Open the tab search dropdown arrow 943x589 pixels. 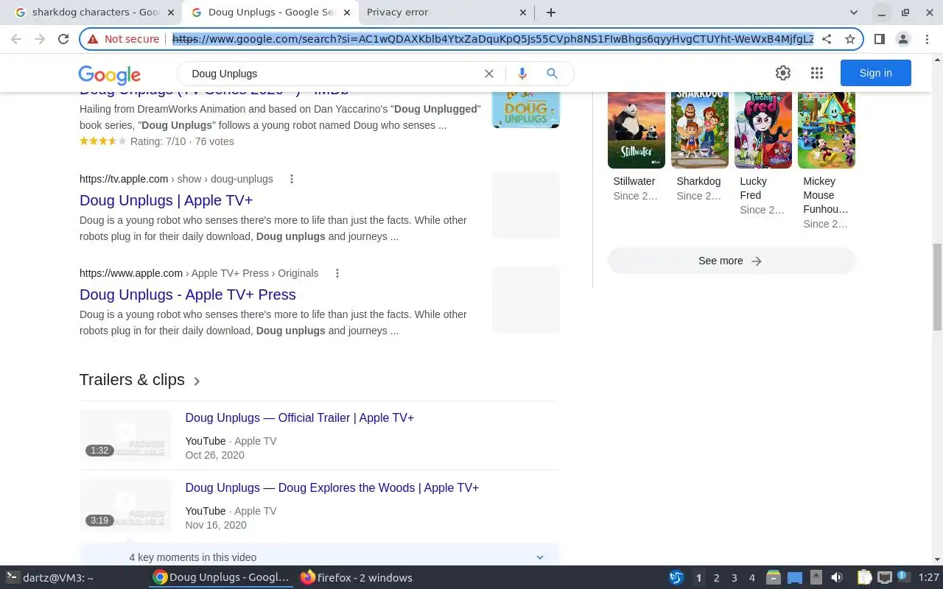[x=854, y=13]
